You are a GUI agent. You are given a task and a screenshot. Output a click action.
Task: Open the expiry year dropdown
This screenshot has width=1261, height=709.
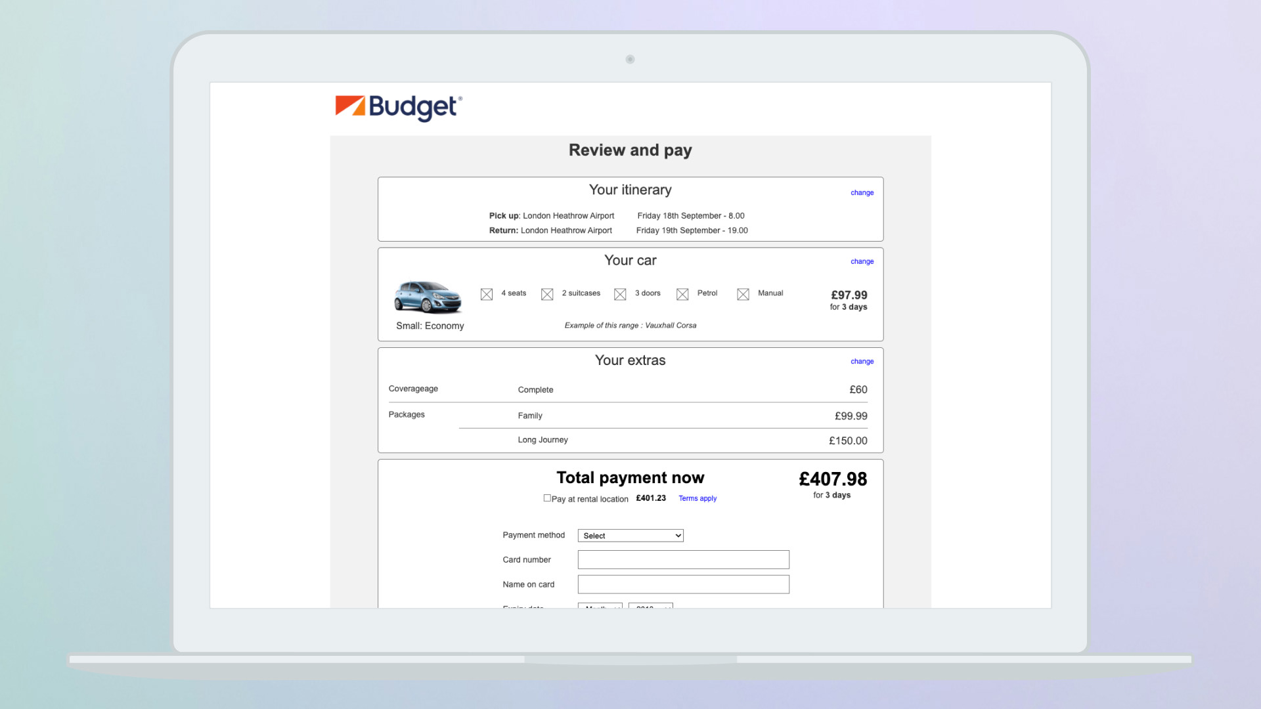[x=650, y=606]
